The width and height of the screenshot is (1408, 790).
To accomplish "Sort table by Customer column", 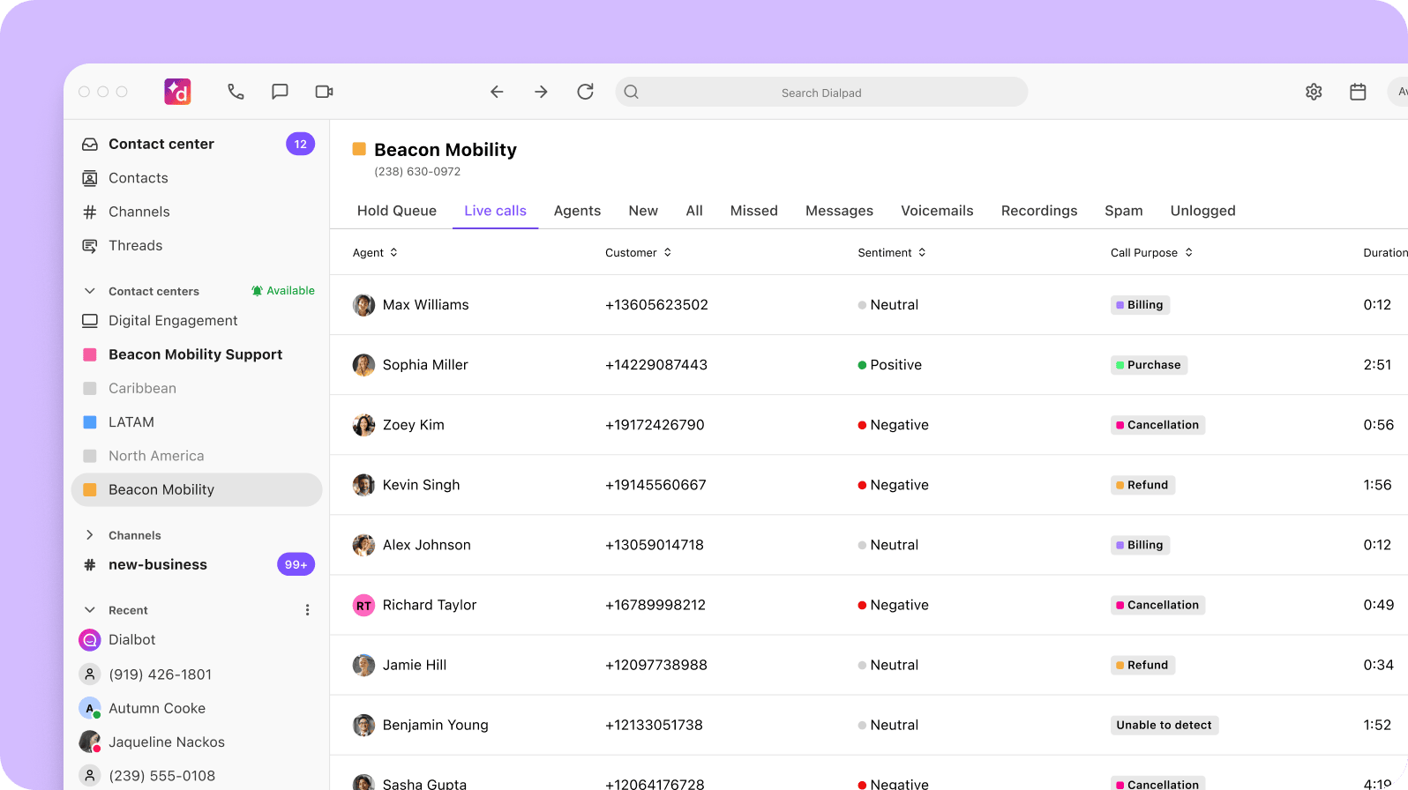I will (x=639, y=252).
